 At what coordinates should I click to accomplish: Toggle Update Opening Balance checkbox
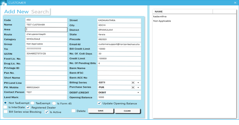point(99,103)
